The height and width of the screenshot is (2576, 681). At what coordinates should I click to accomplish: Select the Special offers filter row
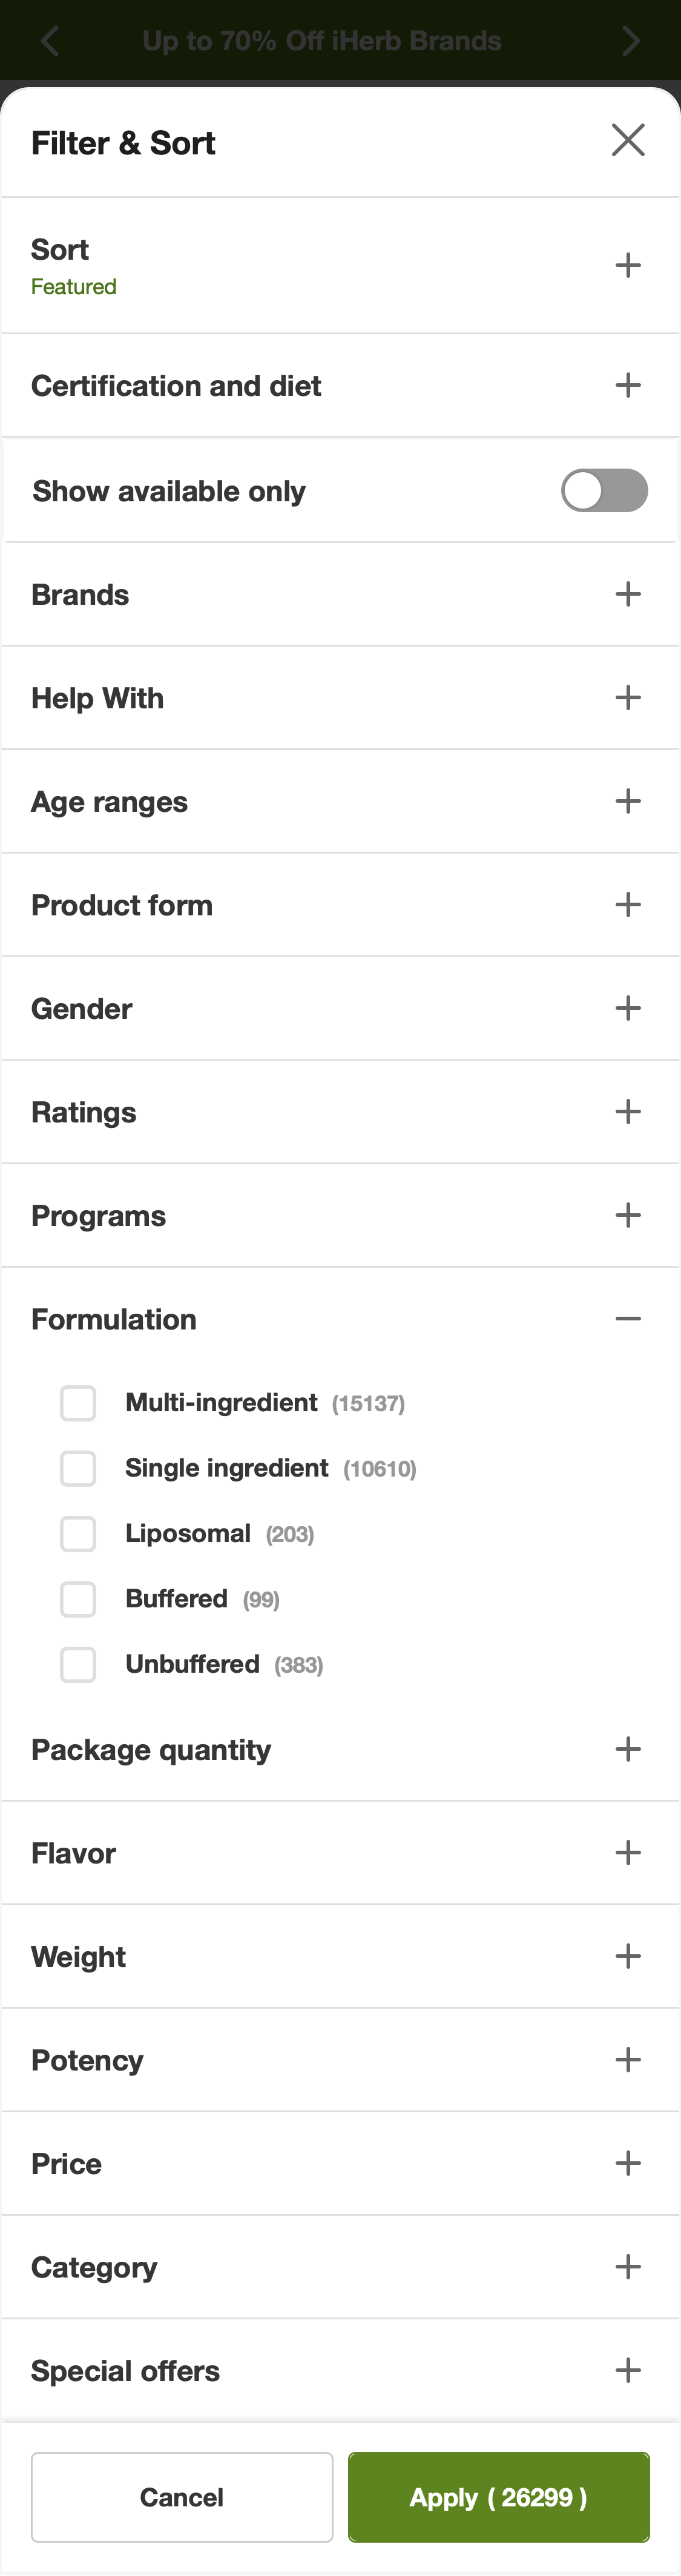(340, 2371)
